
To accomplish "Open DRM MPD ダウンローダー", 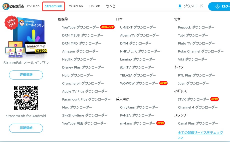I will pos(82,43).
